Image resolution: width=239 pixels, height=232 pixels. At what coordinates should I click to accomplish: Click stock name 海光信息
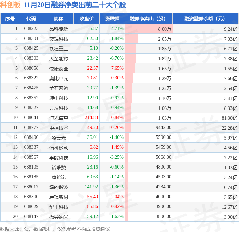[x=58, y=118]
